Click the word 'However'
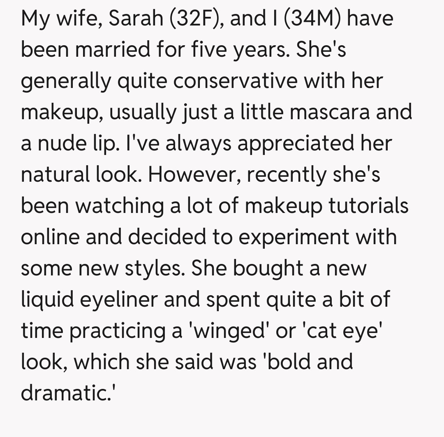This screenshot has width=444, height=437. [194, 175]
